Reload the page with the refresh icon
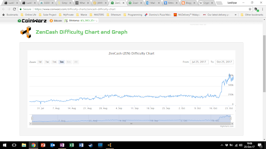This screenshot has height=149, width=266. click(x=15, y=9)
